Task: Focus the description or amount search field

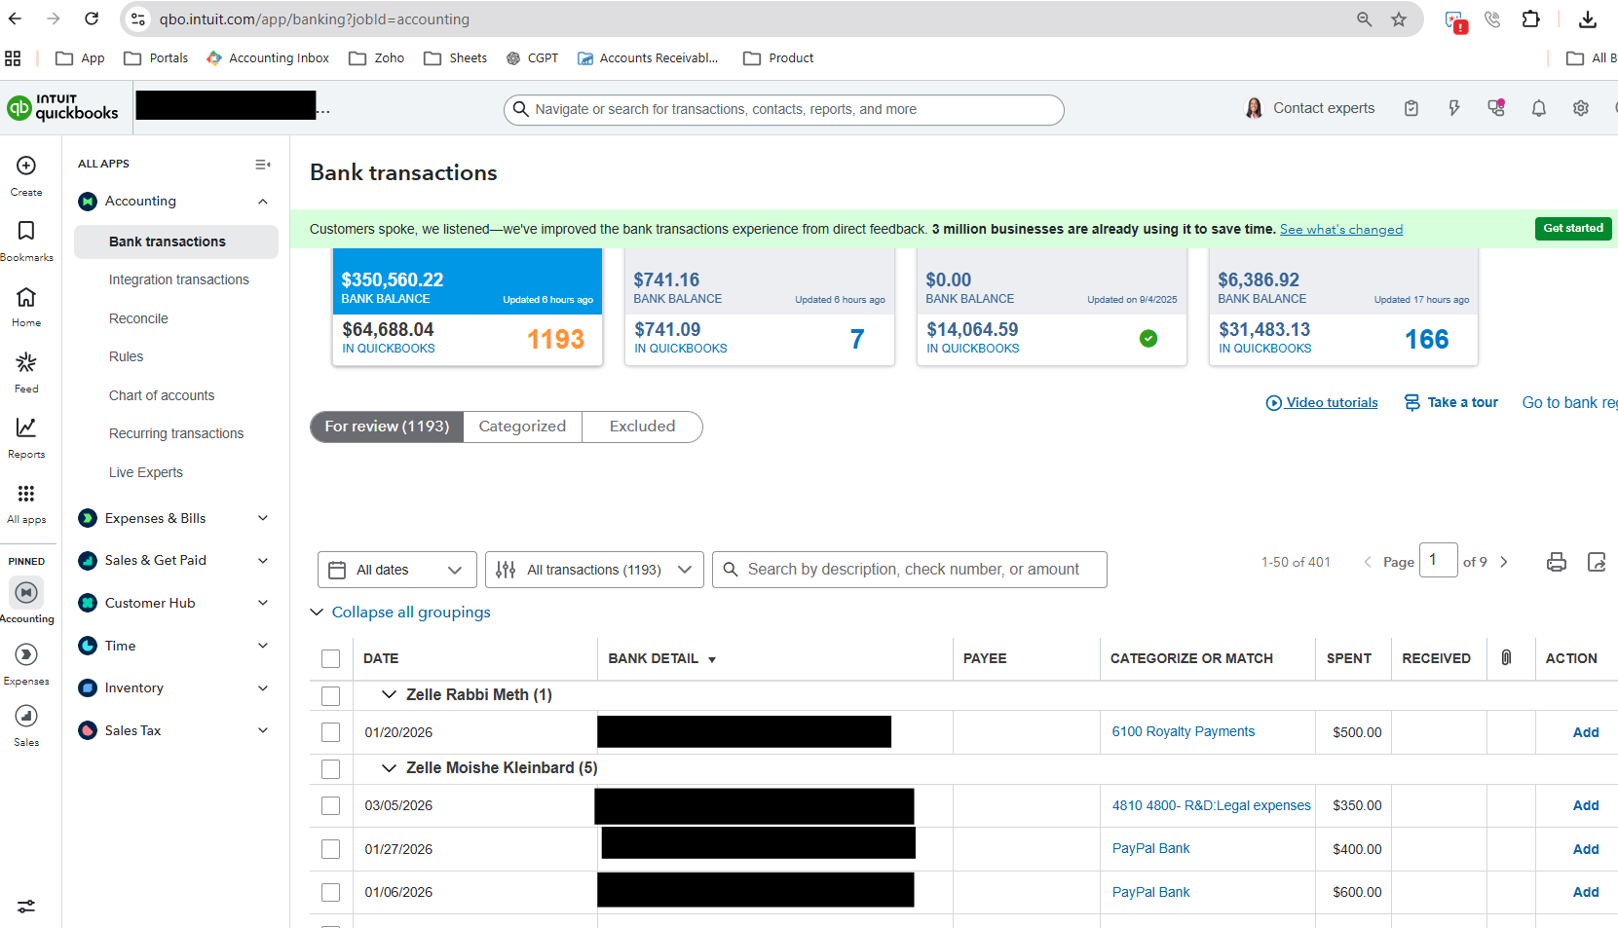Action: coord(910,570)
